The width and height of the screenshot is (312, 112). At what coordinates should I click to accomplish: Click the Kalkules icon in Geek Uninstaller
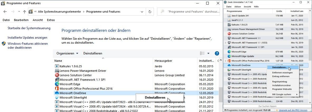pyautogui.click(x=229, y=25)
